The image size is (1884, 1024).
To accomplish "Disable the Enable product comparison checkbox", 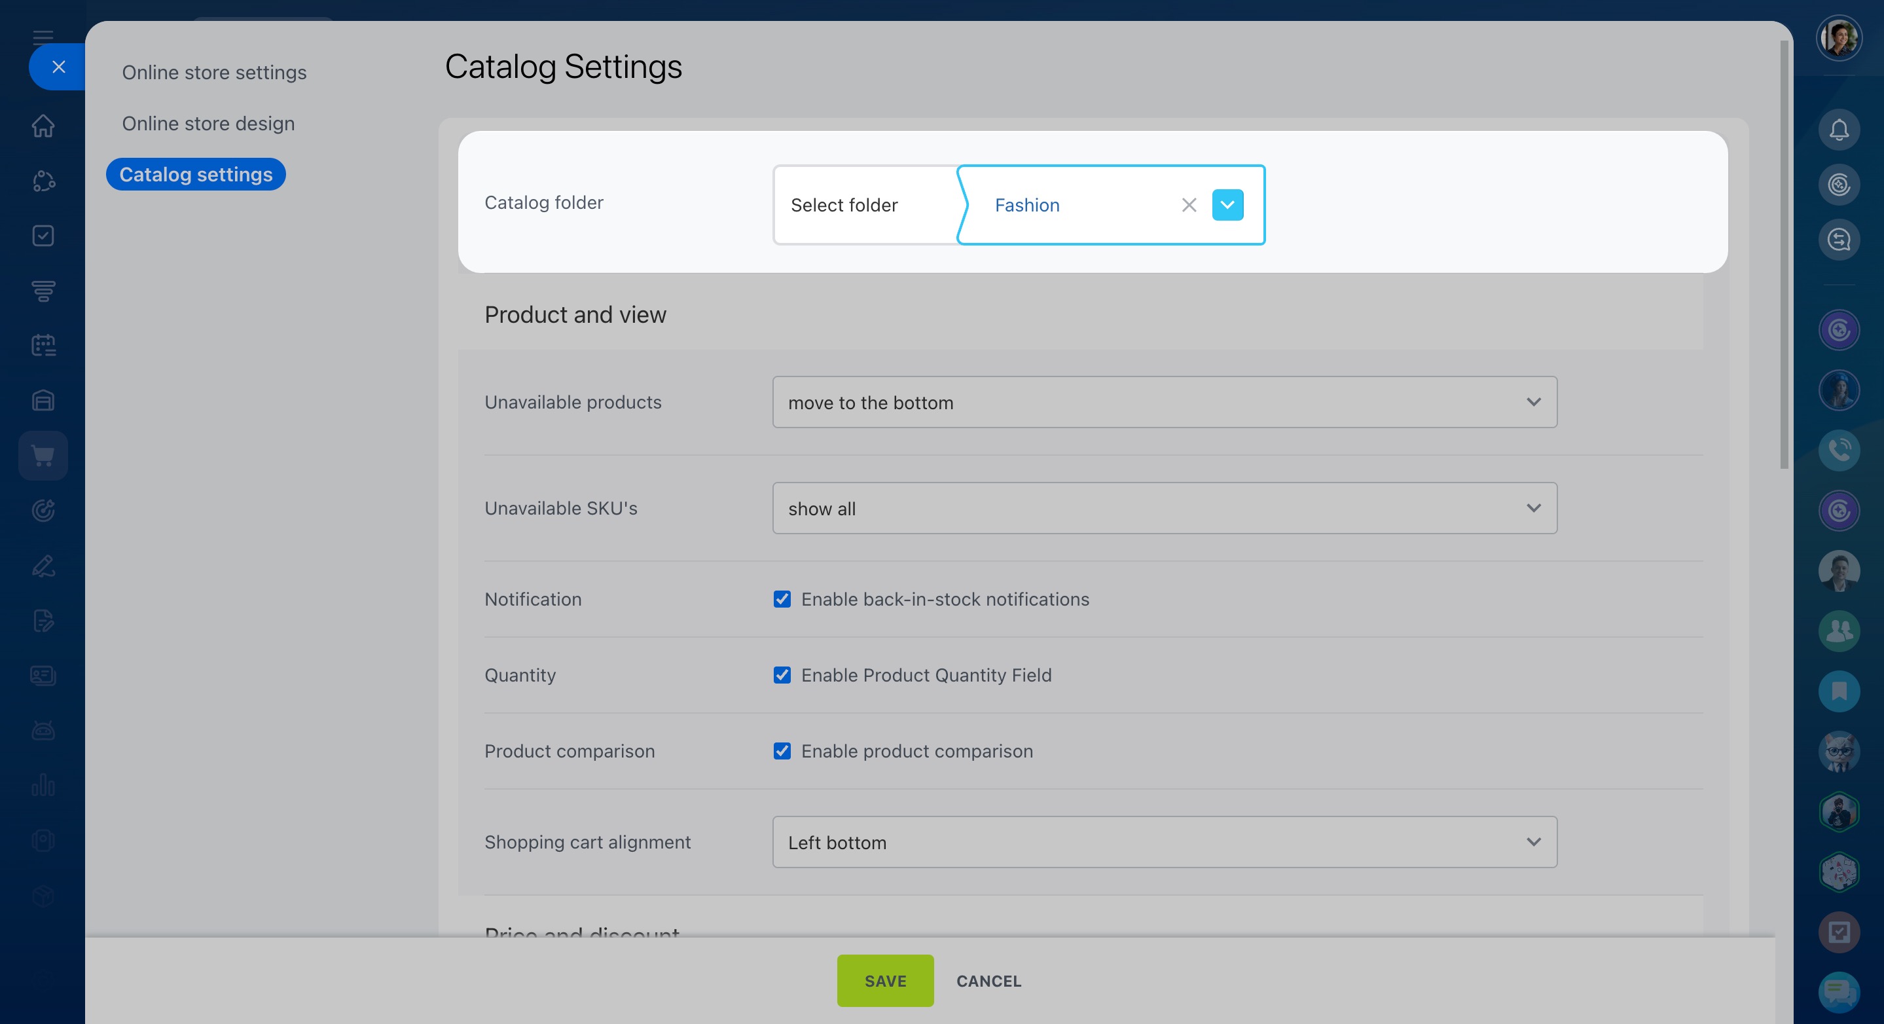I will 782,751.
